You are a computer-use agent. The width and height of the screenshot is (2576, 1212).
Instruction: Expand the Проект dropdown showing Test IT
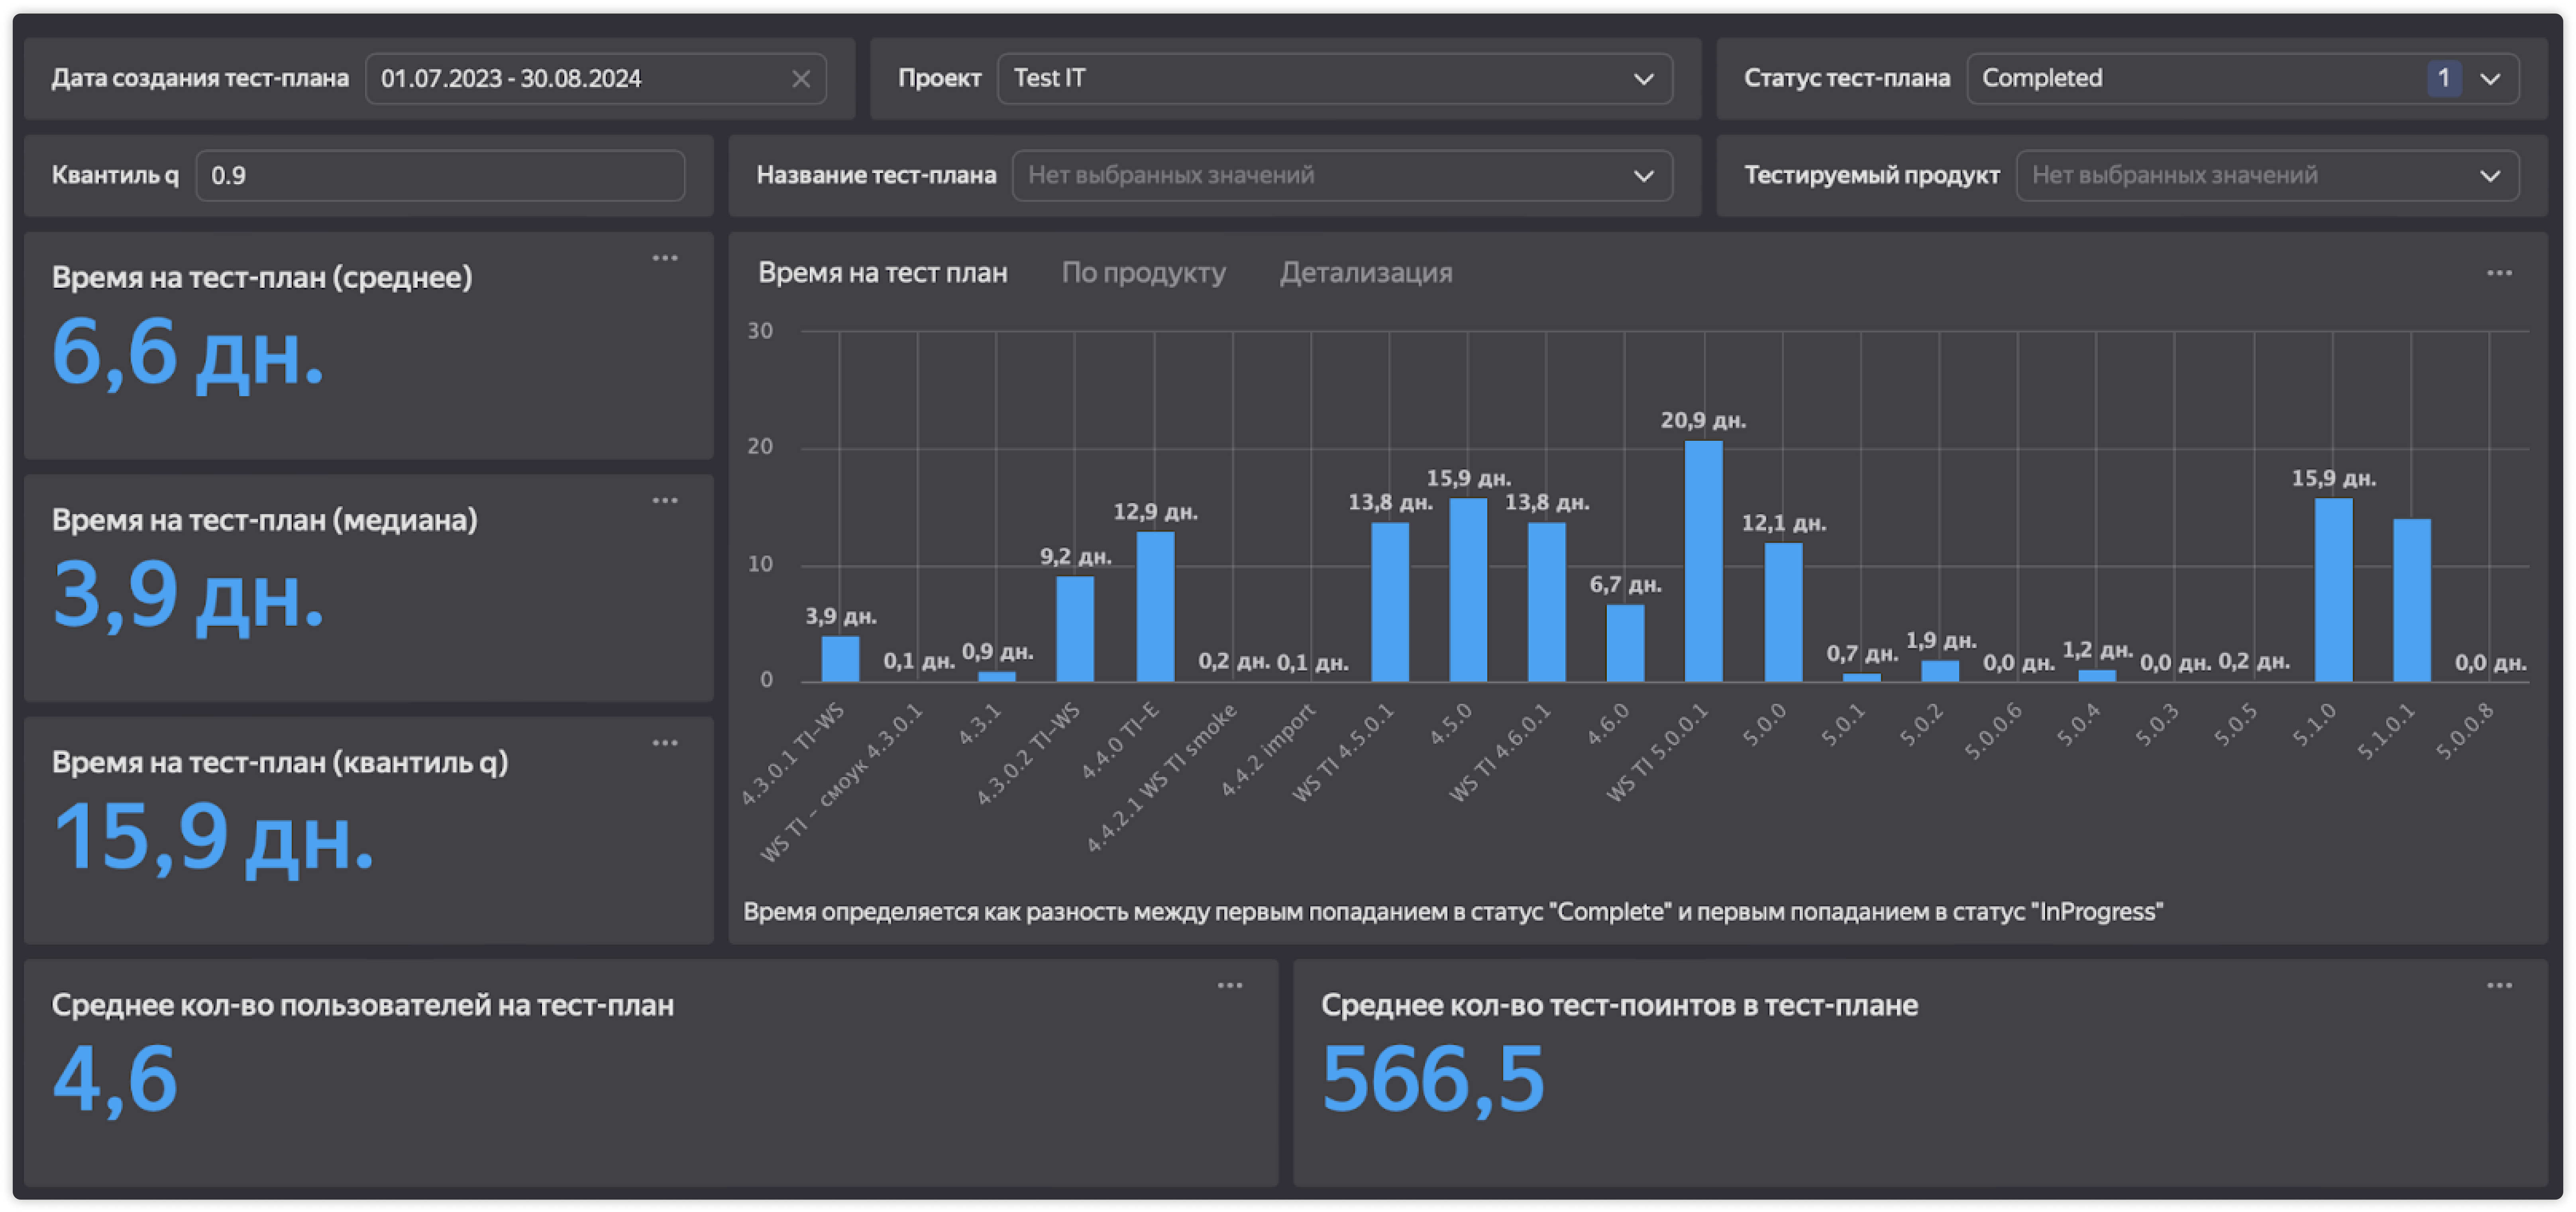pos(1335,79)
